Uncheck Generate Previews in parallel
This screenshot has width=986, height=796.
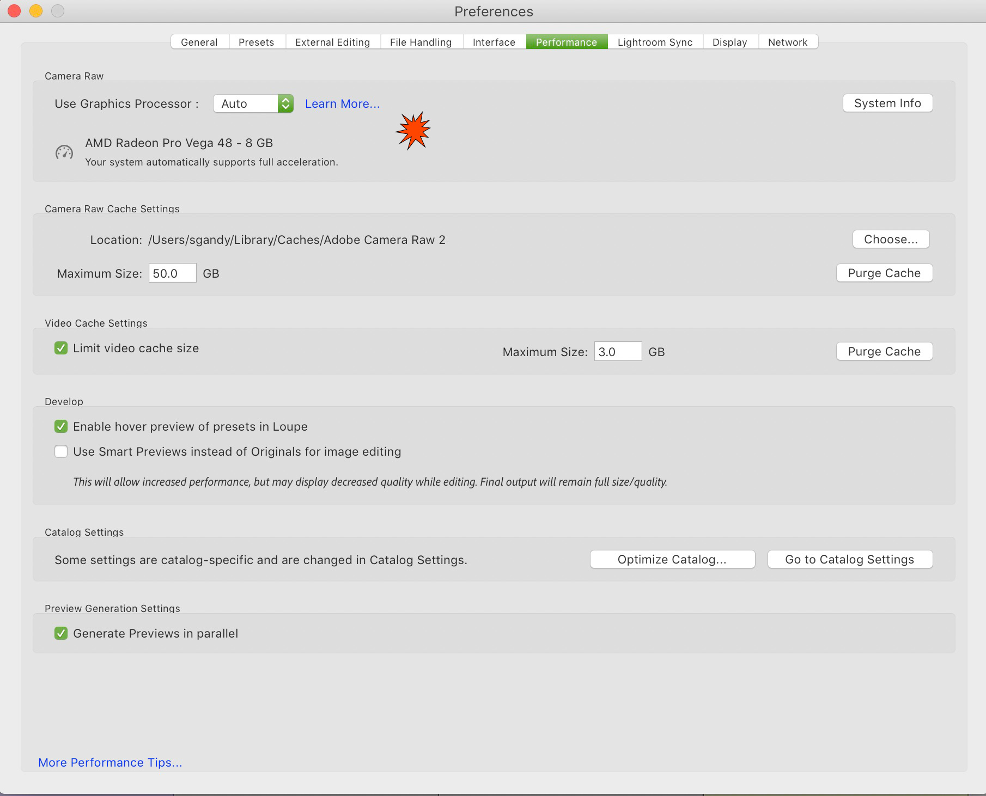61,633
